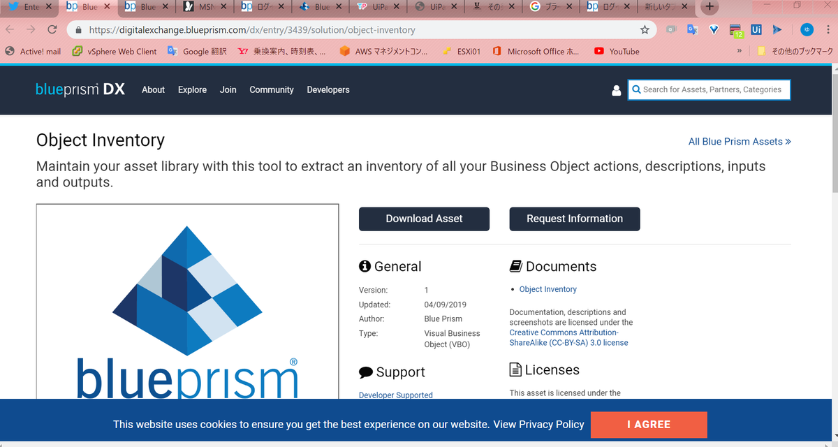Click the search magnifier icon
838x447 pixels.
pos(636,89)
